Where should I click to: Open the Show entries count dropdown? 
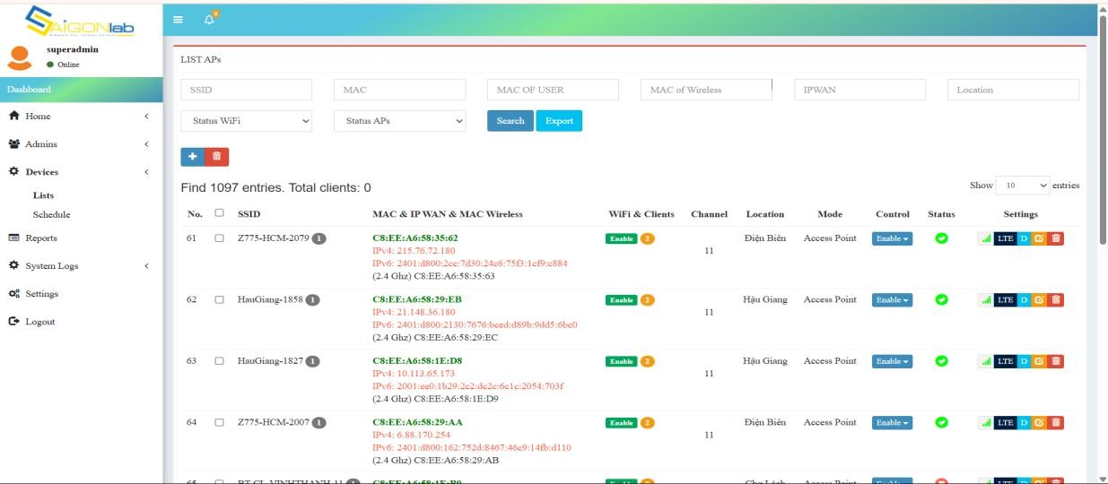[x=1023, y=186]
